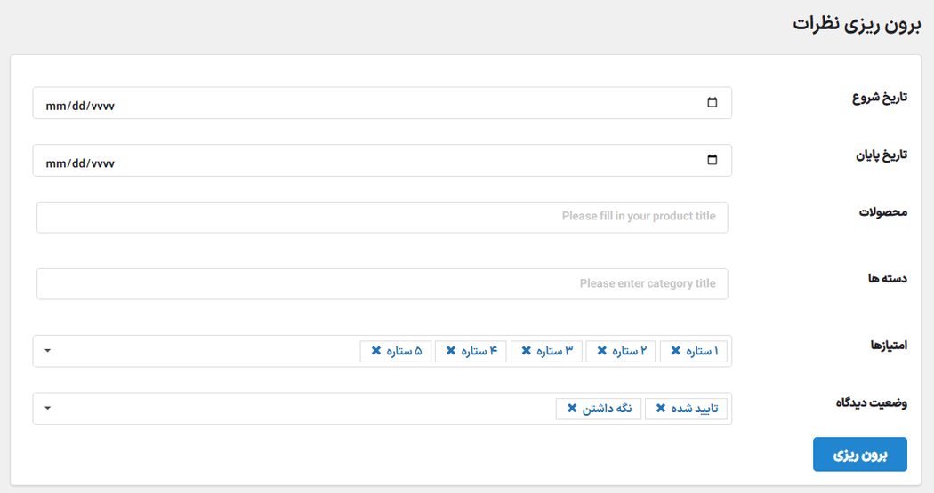Remove the ۲ ستاره rating tag
The image size is (934, 493).
[x=601, y=352]
